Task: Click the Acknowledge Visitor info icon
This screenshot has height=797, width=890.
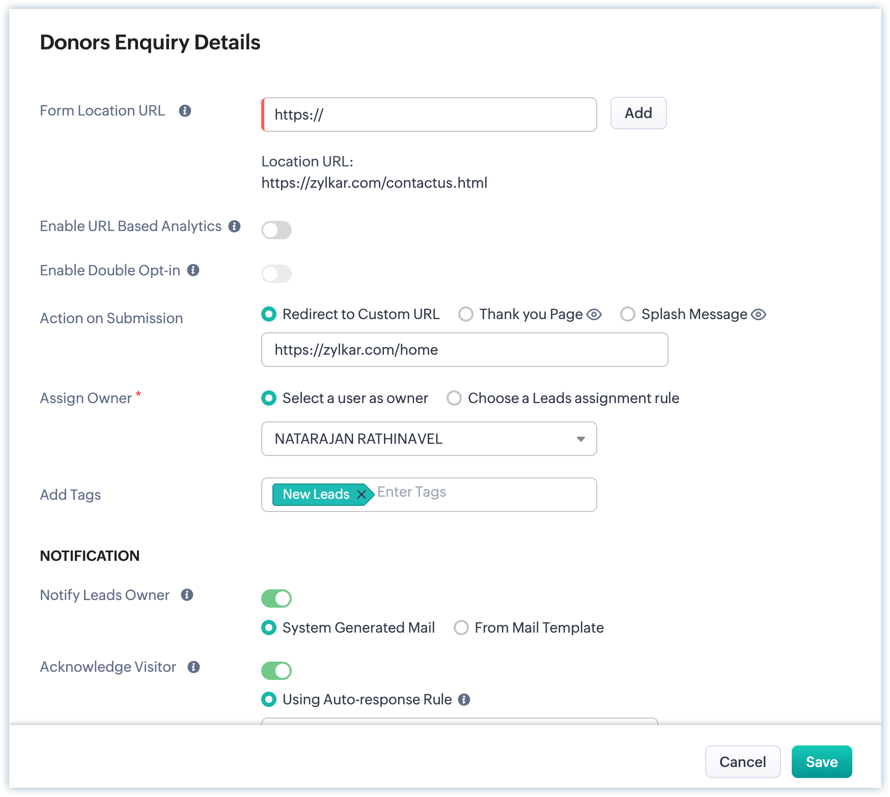Action: (x=193, y=667)
